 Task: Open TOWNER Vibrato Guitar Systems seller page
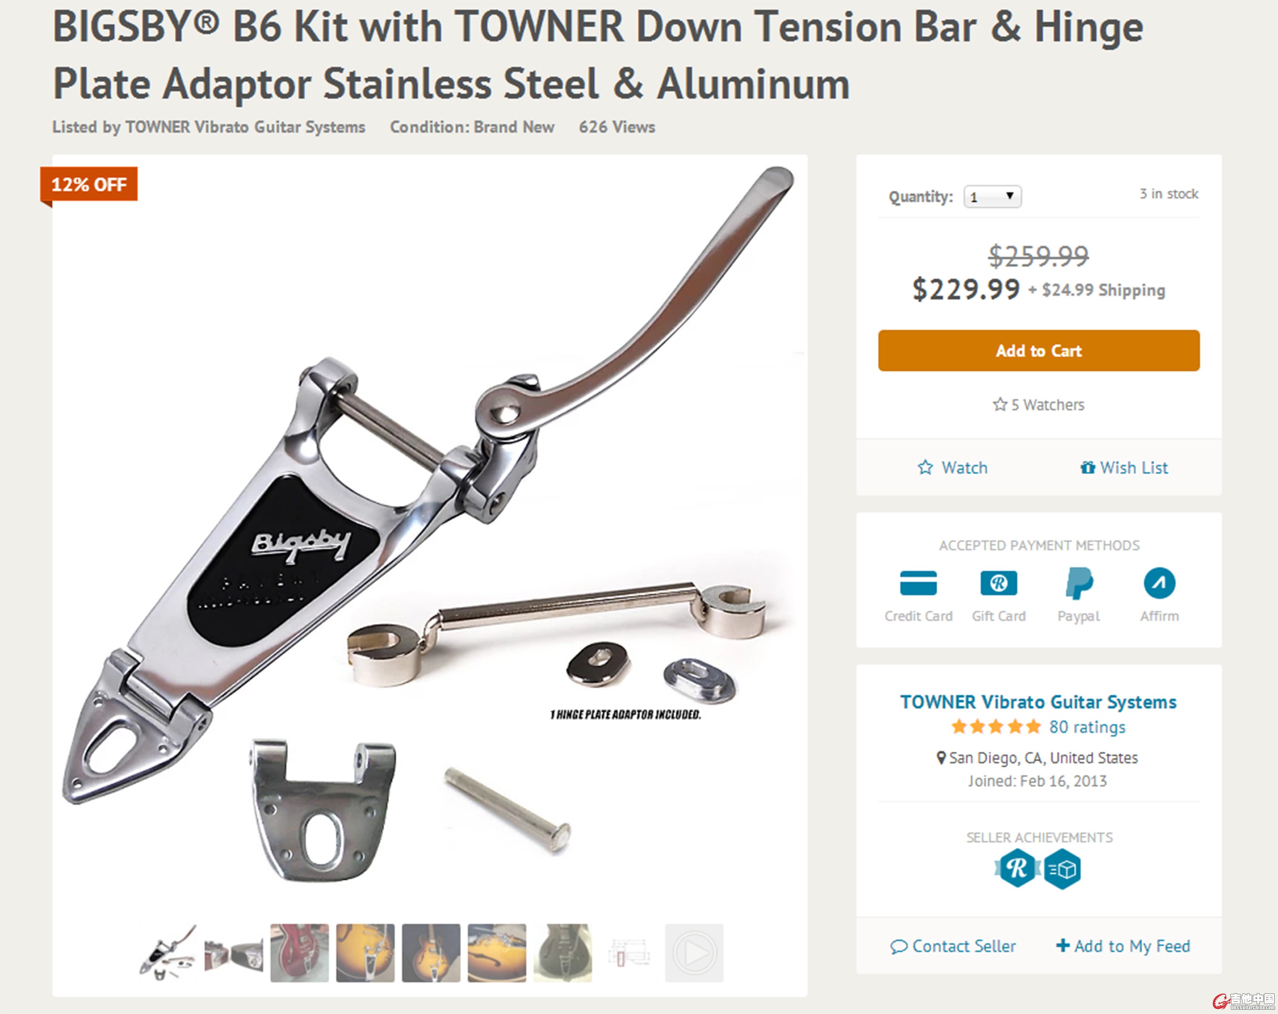pyautogui.click(x=1039, y=702)
